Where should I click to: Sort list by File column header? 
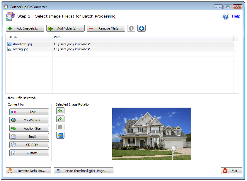pos(29,37)
